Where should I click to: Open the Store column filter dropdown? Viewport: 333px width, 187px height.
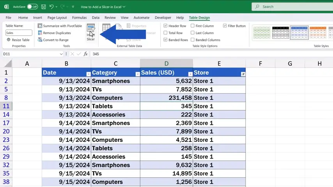(x=243, y=74)
